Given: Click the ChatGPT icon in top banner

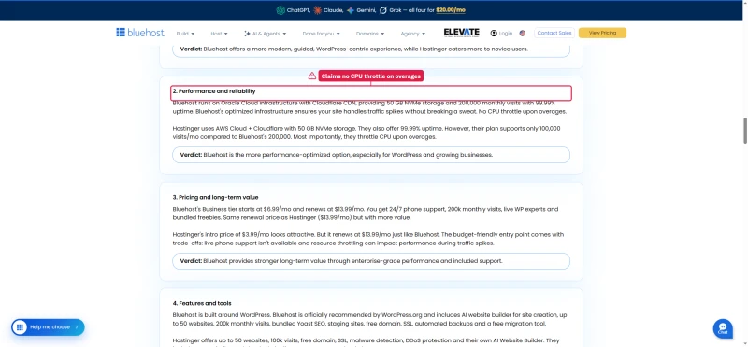Looking at the screenshot, I should click(x=280, y=10).
